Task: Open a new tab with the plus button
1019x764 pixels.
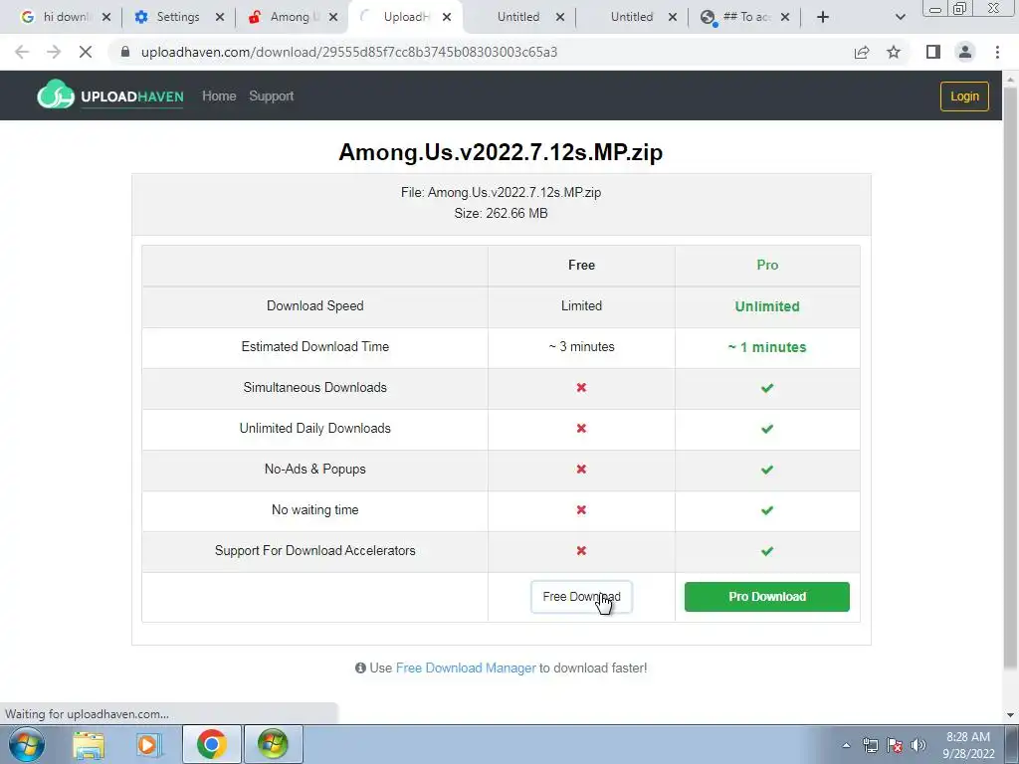Action: tap(823, 17)
